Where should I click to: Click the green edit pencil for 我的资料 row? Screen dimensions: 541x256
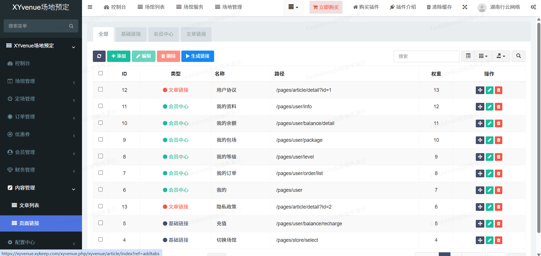[489, 107]
